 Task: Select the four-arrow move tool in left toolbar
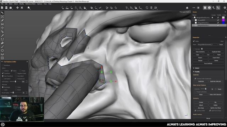pyautogui.click(x=2, y=28)
